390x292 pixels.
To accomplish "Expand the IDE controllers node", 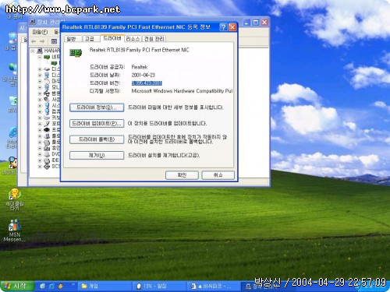I will click(40, 160).
